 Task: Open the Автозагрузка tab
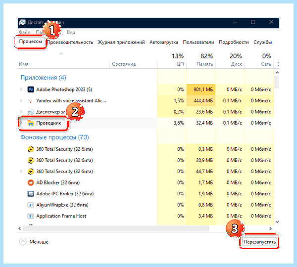[x=164, y=42]
